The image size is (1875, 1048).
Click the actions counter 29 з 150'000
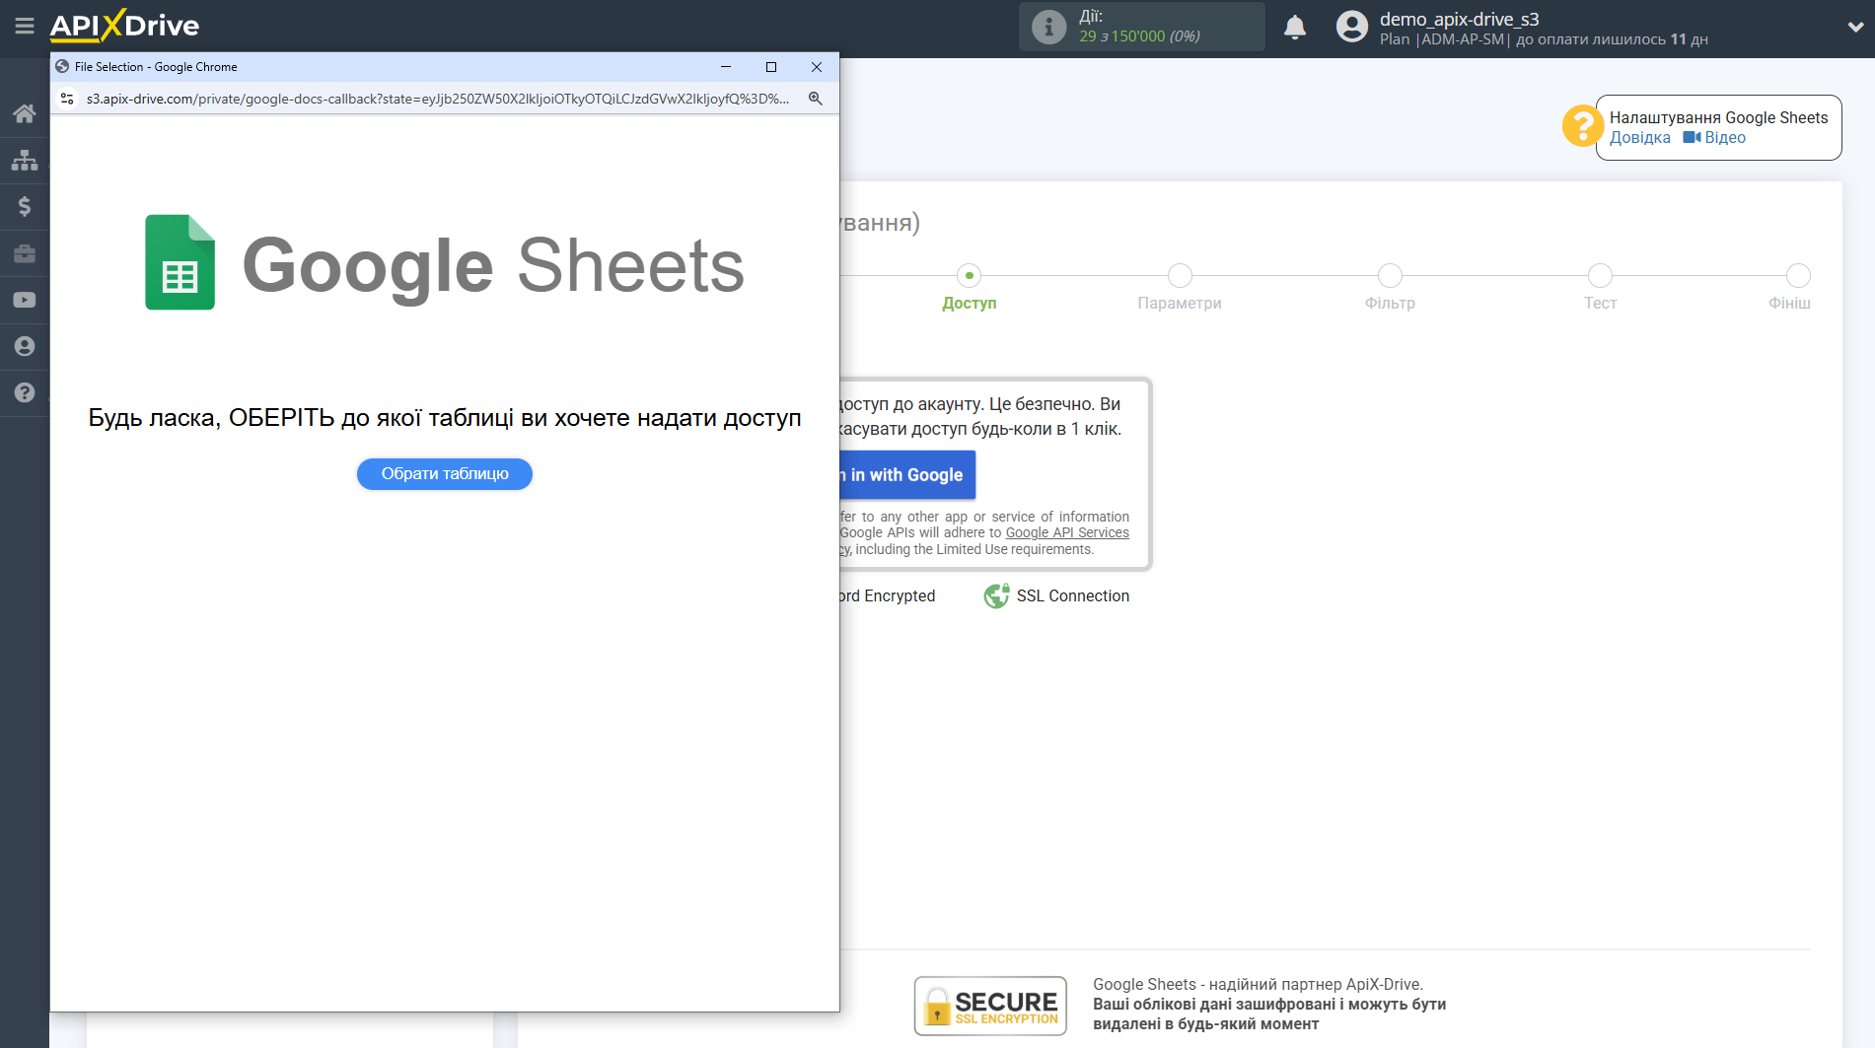[1139, 36]
